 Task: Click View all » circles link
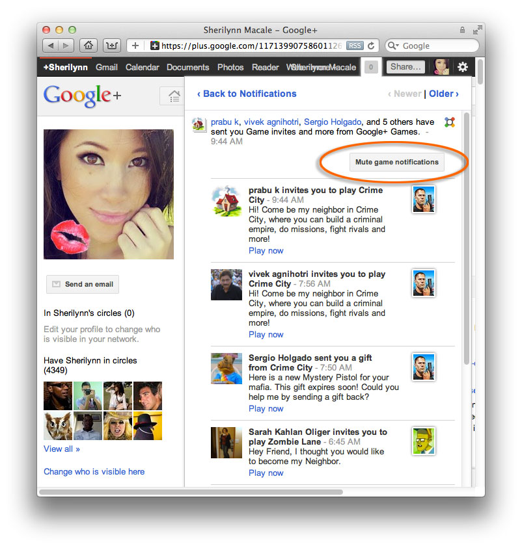point(62,449)
